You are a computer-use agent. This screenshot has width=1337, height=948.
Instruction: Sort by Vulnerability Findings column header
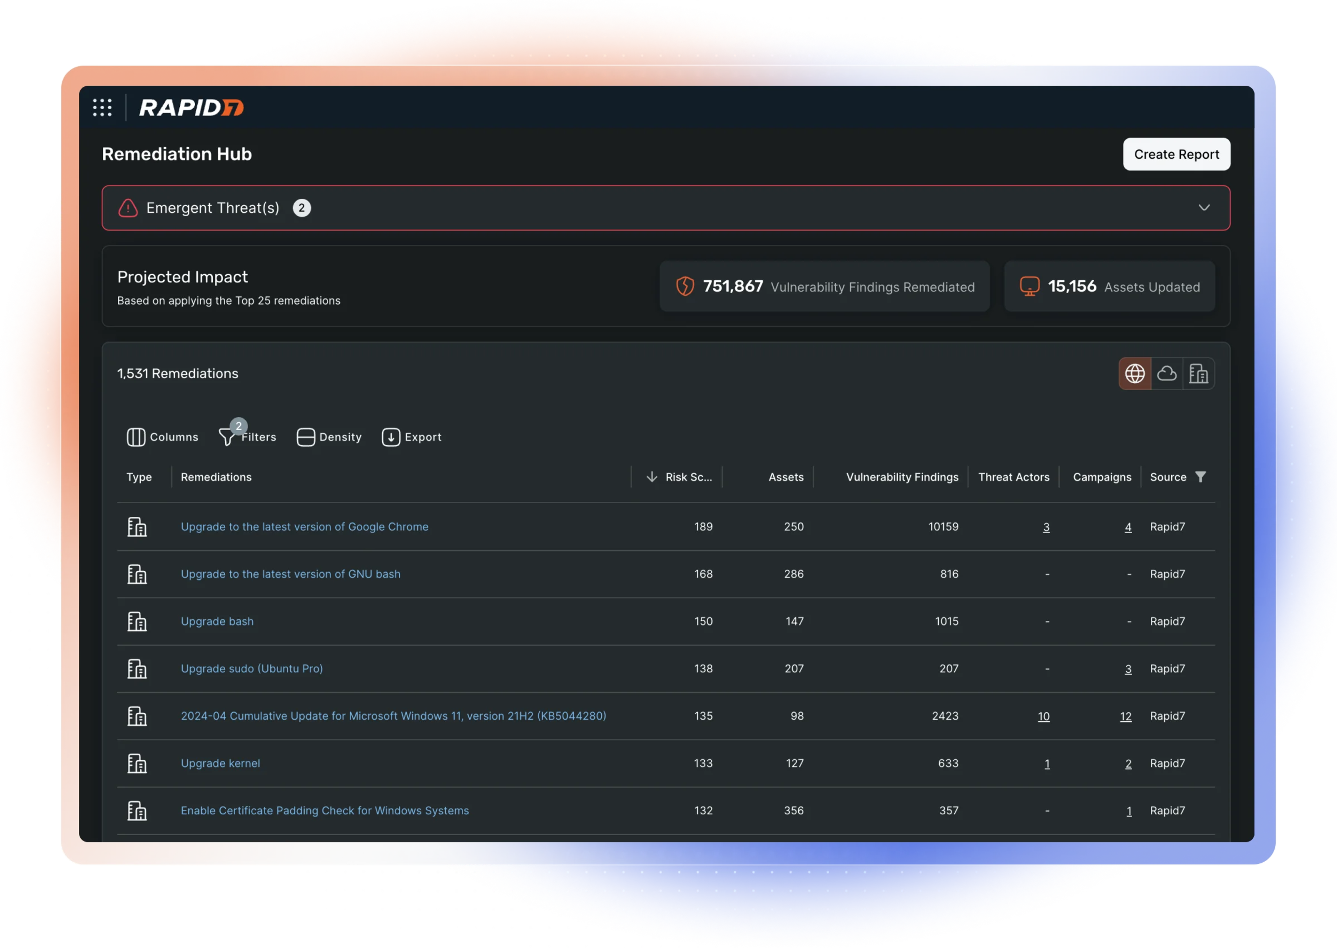tap(902, 477)
